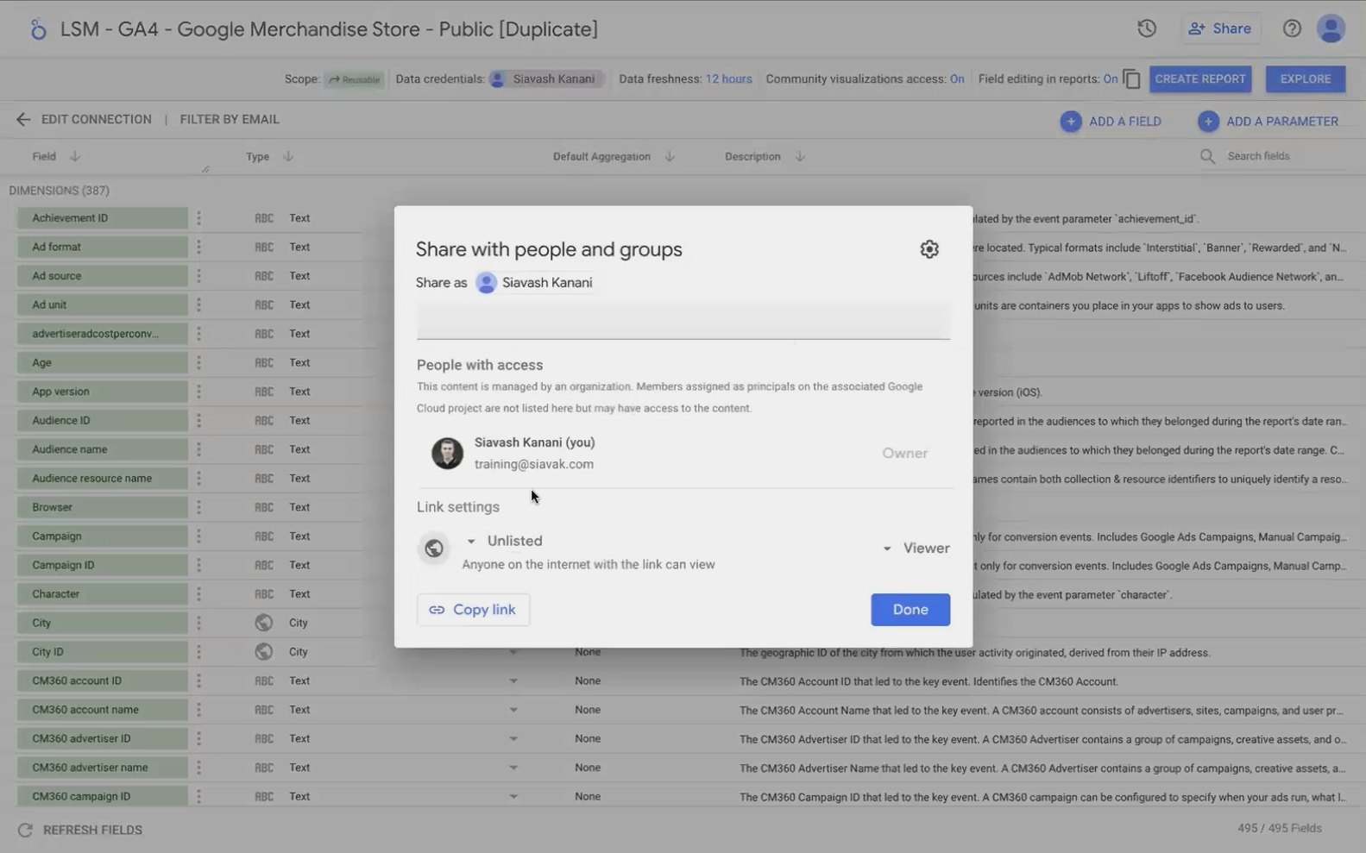Click the Done button
The width and height of the screenshot is (1366, 853).
coord(910,610)
